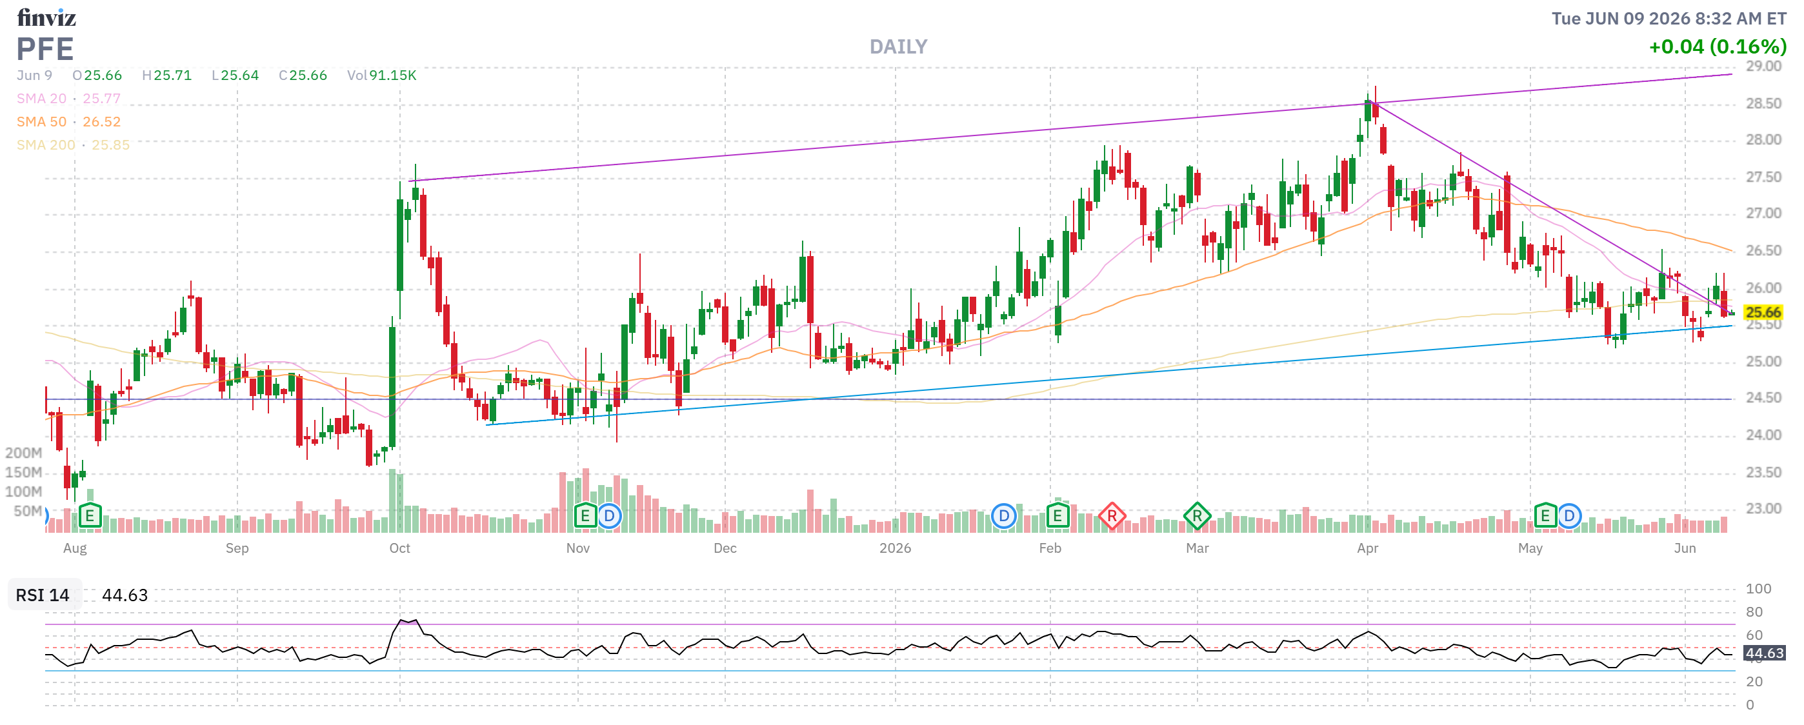Click the 50M volume axis label

(28, 511)
